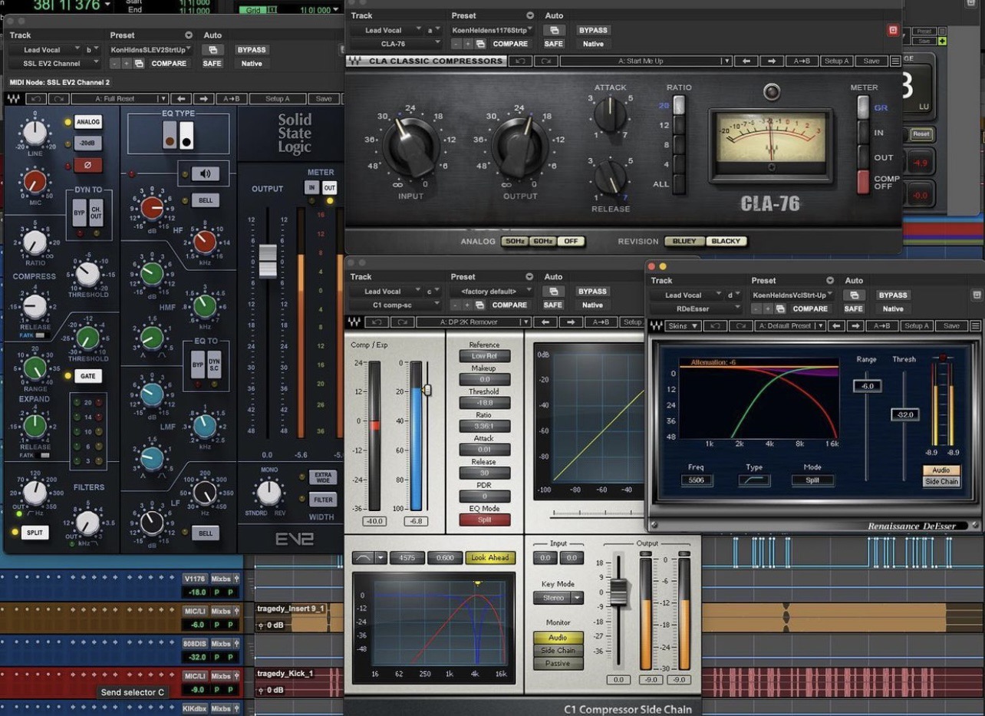Switch CLA-76 meter to OUT

coord(863,157)
